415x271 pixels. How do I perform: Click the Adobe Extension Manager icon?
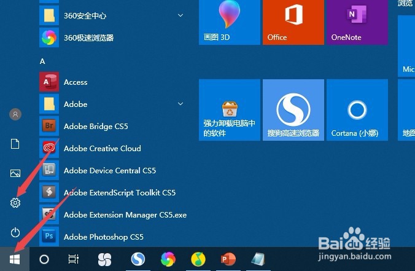coord(49,214)
